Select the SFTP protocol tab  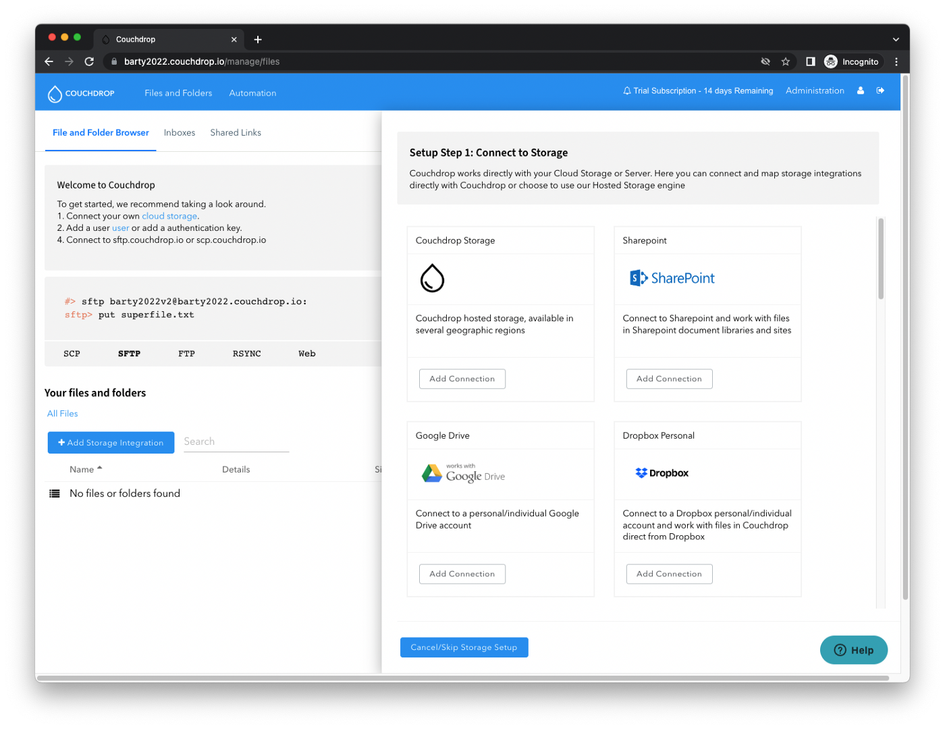(129, 354)
